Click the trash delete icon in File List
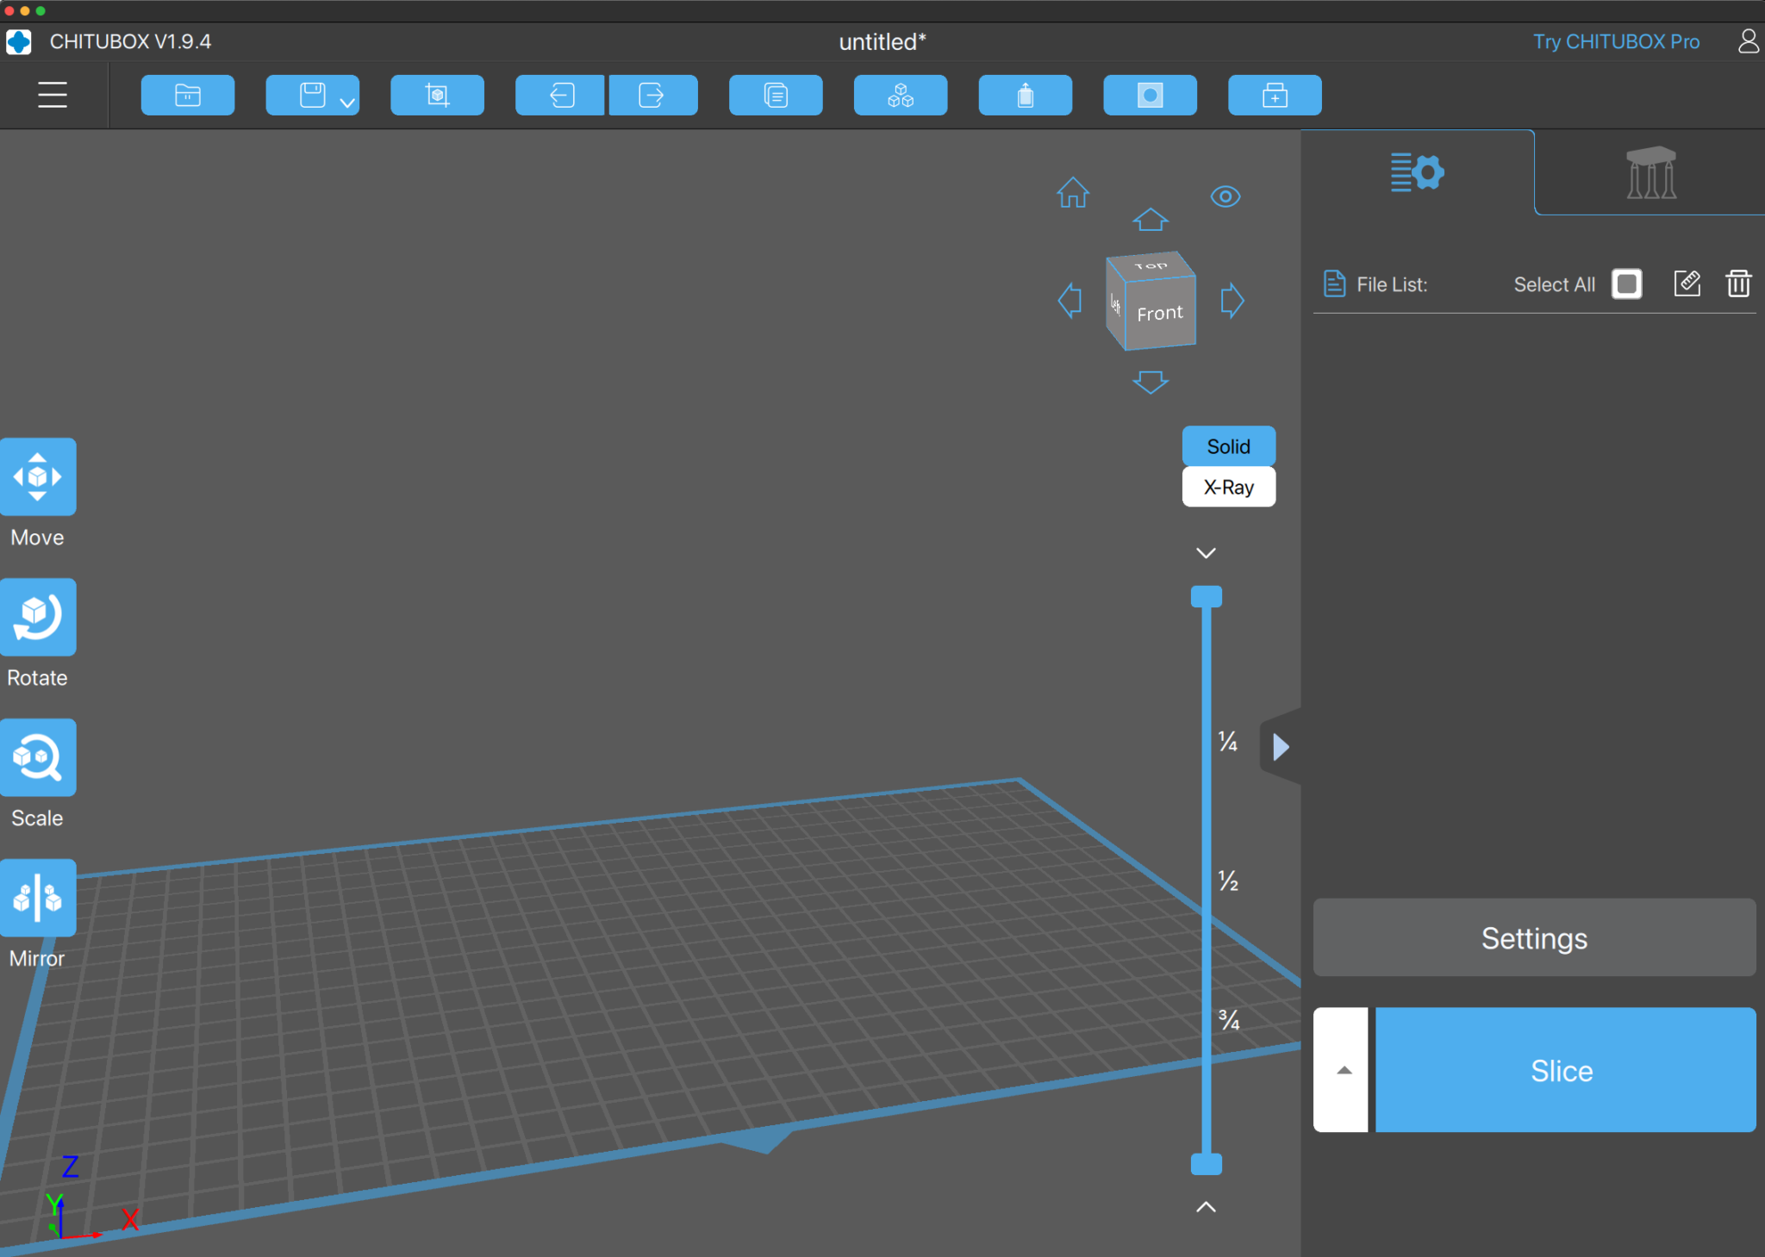The height and width of the screenshot is (1257, 1765). (x=1737, y=283)
